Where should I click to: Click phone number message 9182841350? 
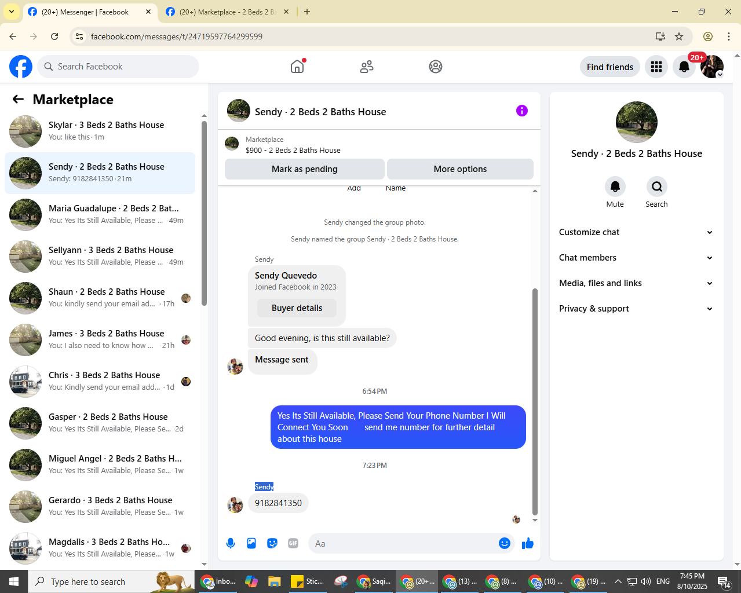pyautogui.click(x=278, y=503)
